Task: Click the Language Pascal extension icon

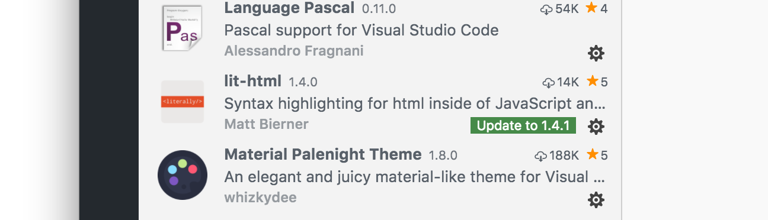Action: tap(183, 28)
